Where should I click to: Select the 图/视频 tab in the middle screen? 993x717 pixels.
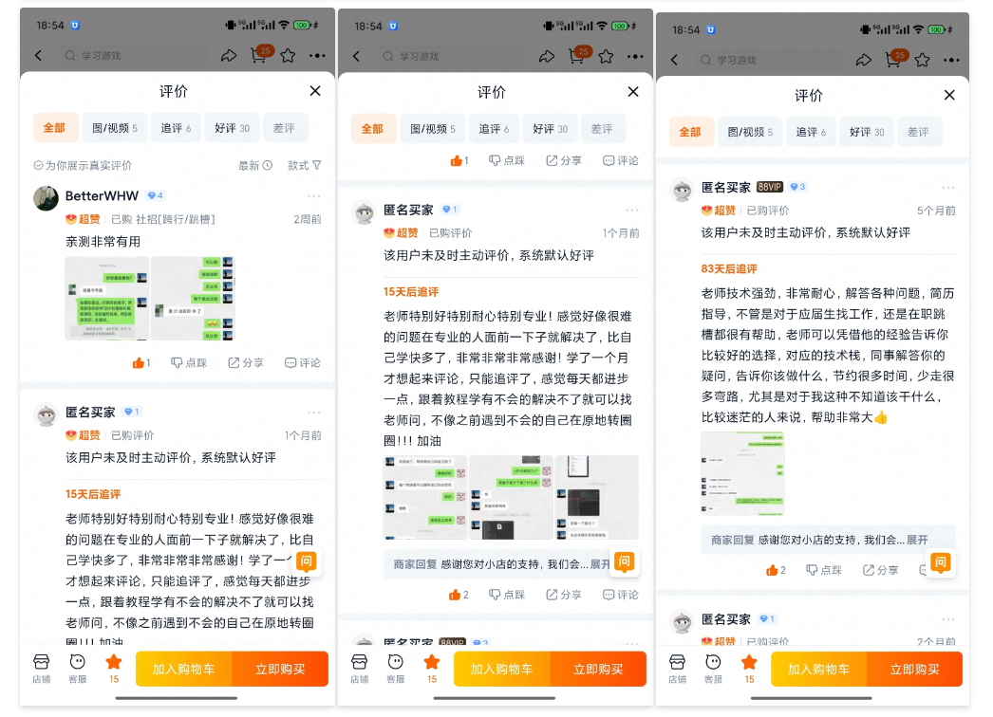(432, 129)
